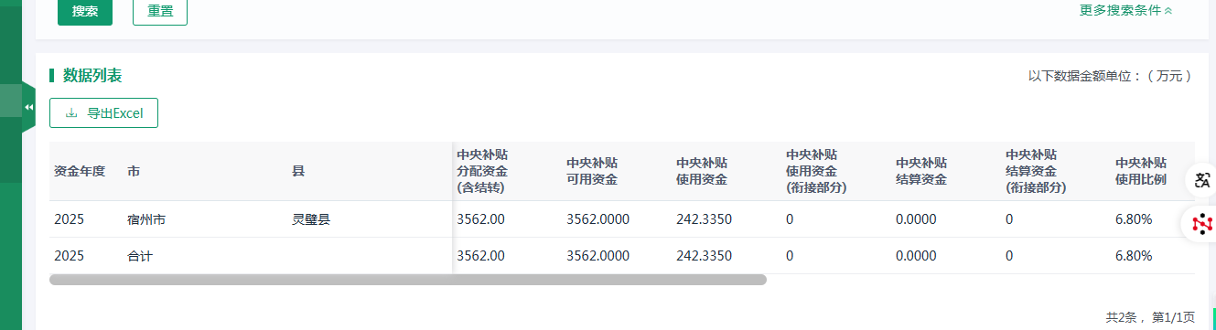This screenshot has width=1216, height=330.
Task: Click the green 搜索 search button
Action: pos(85,11)
